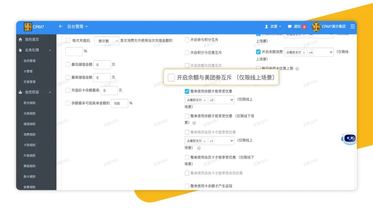
Task: Click the hand icon beside 业务处理
Action: coord(20,50)
